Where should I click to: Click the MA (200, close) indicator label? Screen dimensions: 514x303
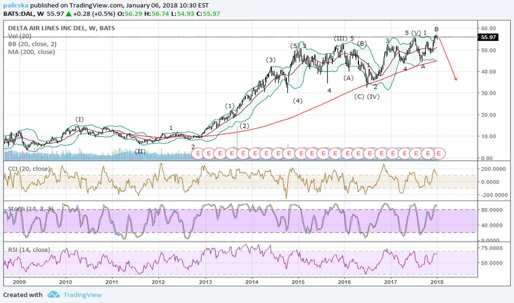tap(31, 52)
